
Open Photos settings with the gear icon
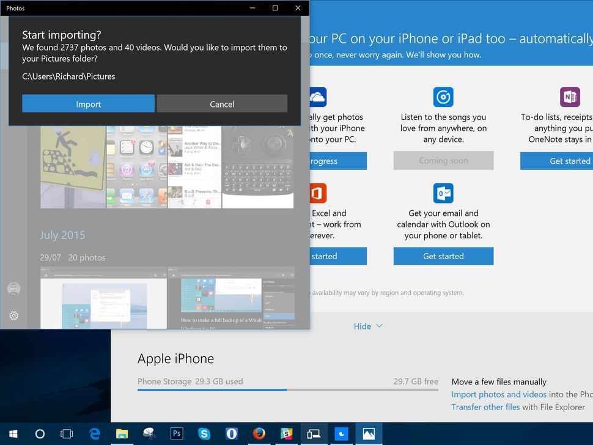click(13, 316)
